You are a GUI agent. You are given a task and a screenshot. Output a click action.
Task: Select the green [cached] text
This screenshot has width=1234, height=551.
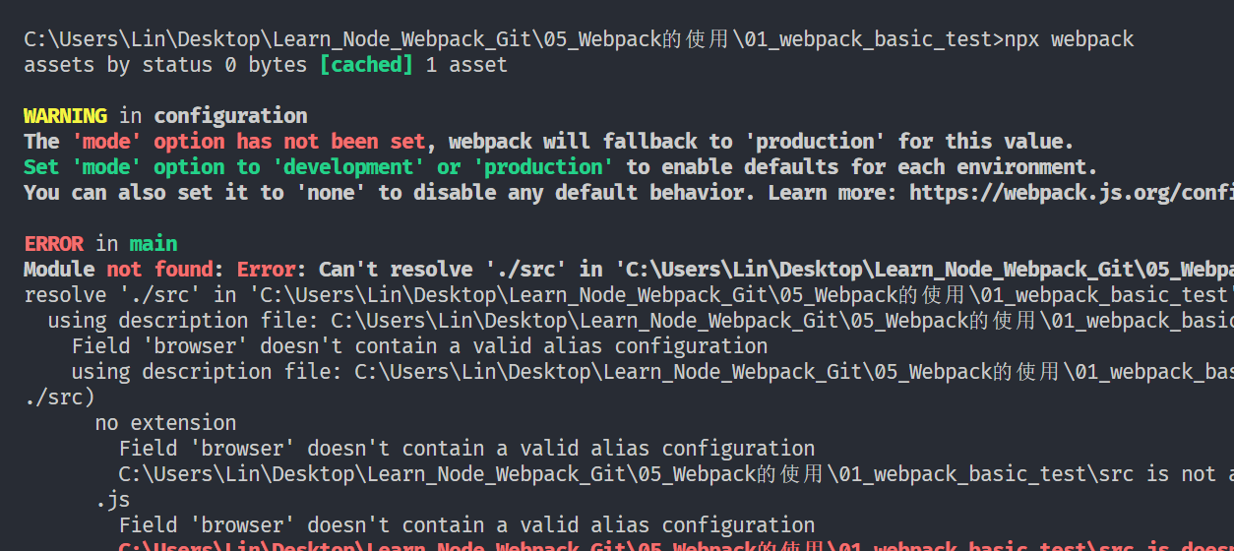pyautogui.click(x=366, y=65)
